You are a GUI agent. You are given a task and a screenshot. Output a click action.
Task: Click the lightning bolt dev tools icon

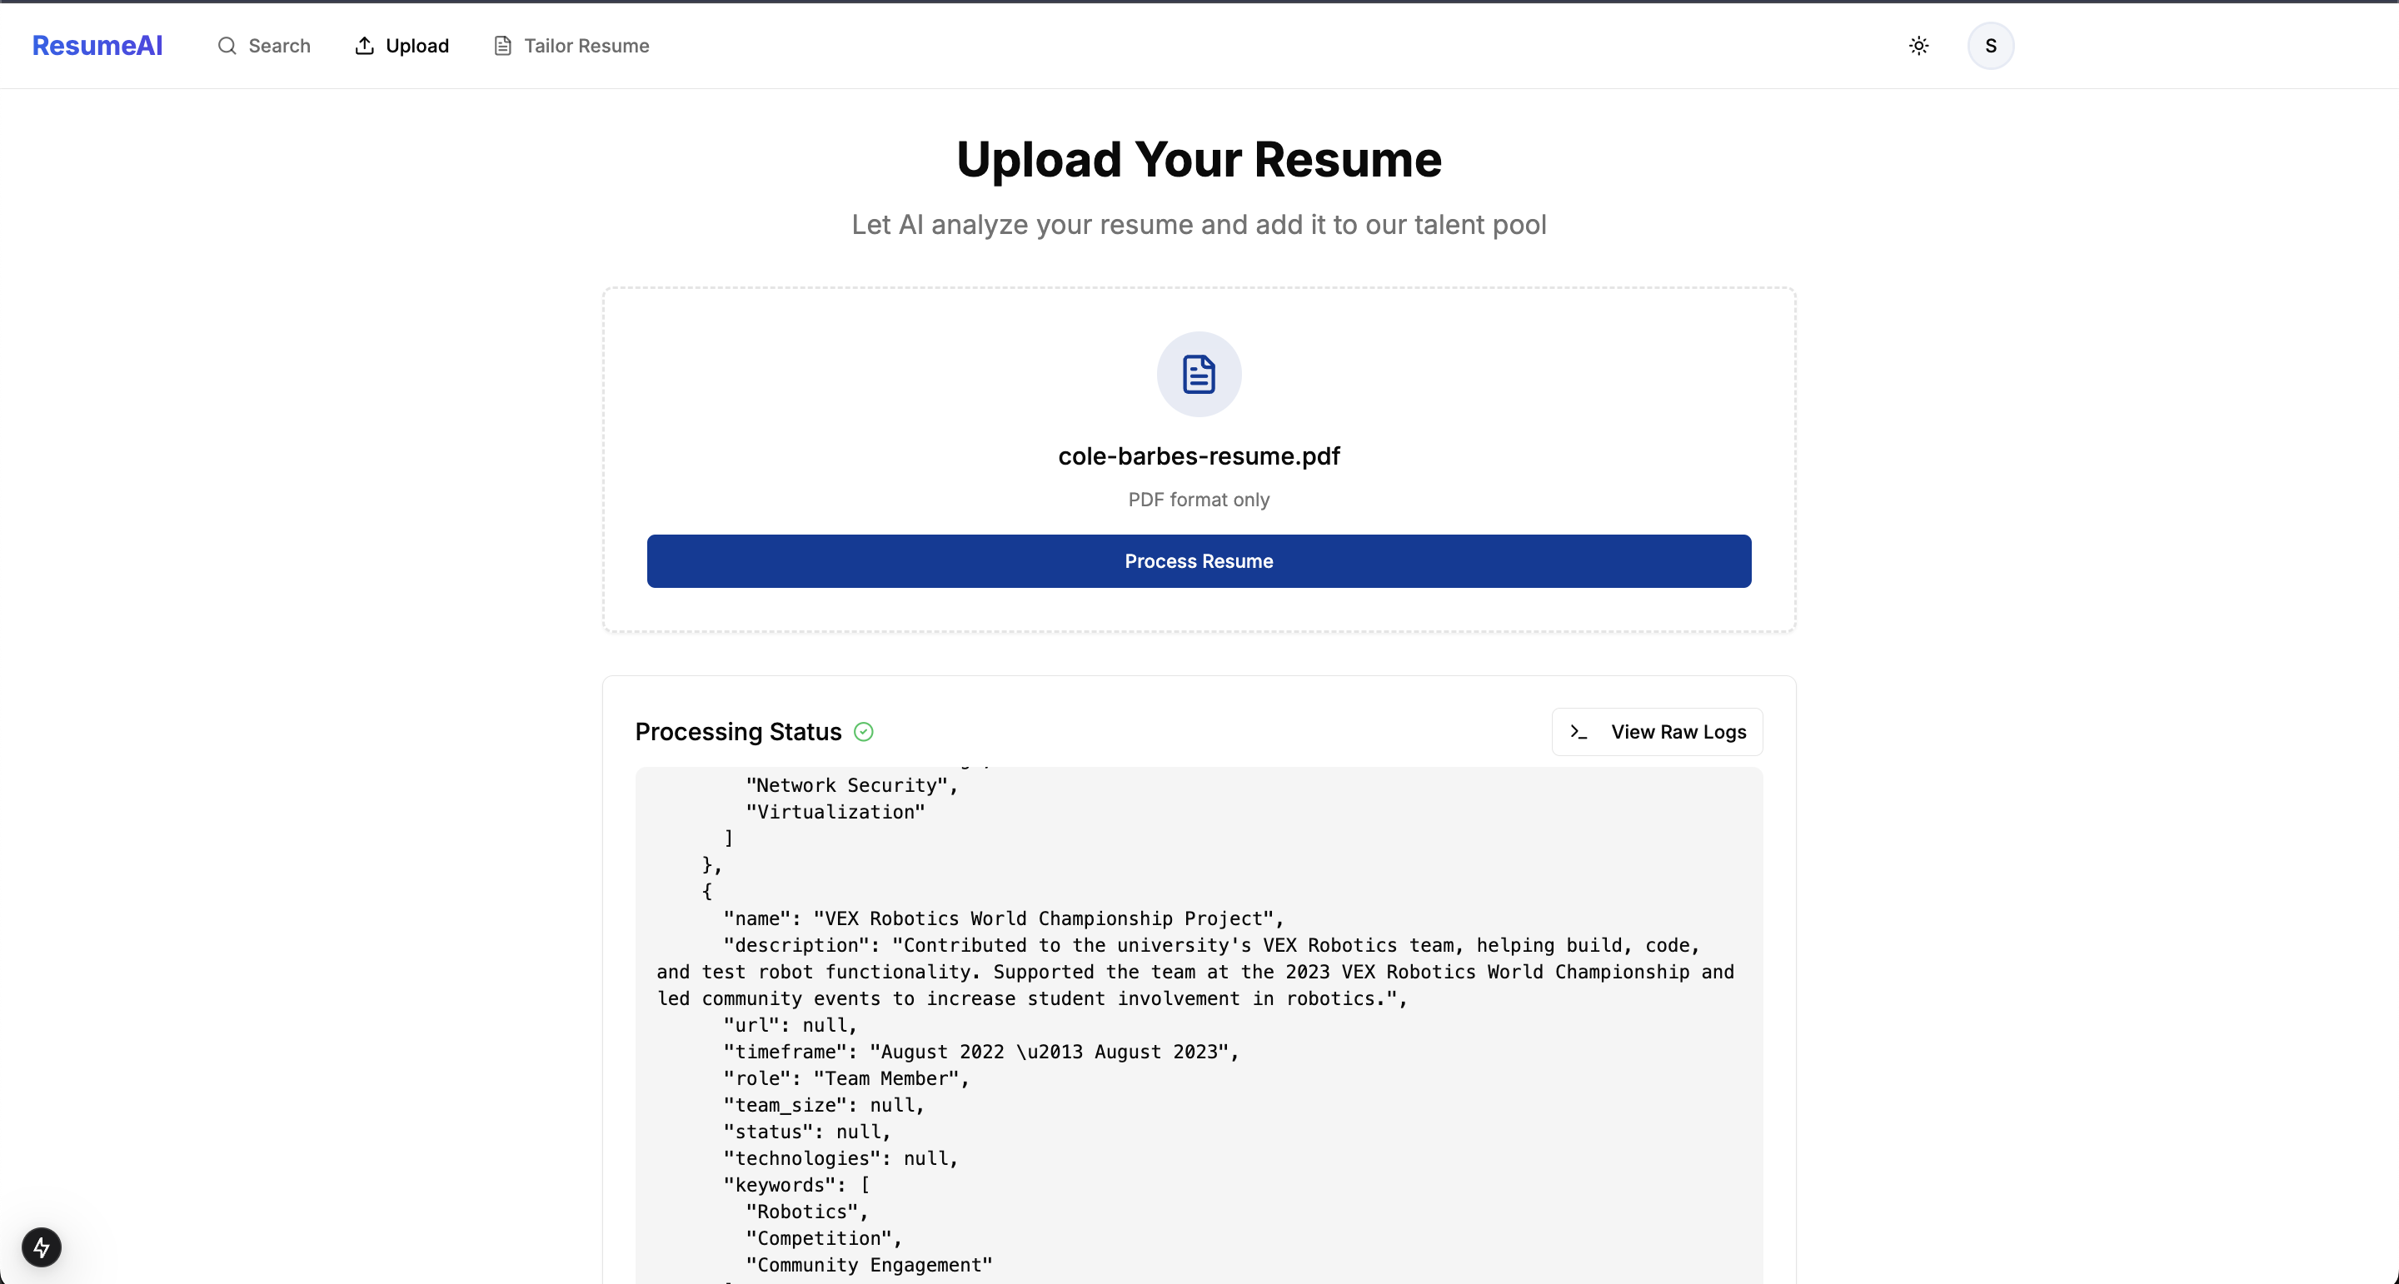[x=41, y=1247]
